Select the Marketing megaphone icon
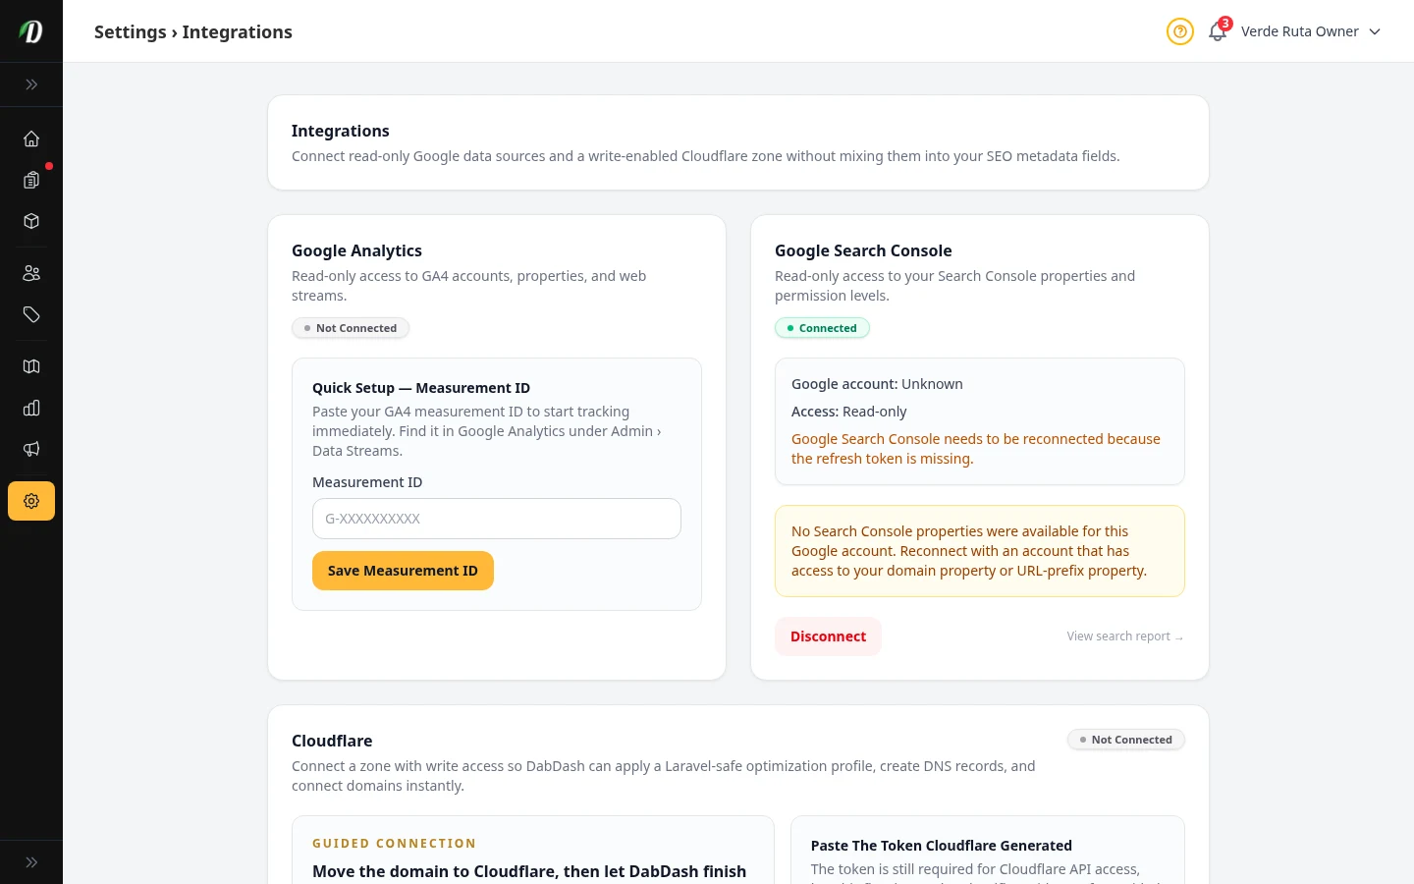 31,449
